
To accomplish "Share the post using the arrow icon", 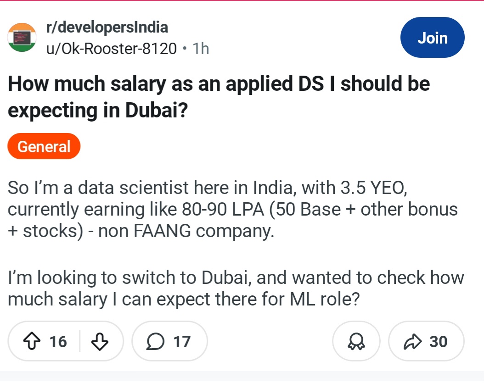I will (413, 341).
